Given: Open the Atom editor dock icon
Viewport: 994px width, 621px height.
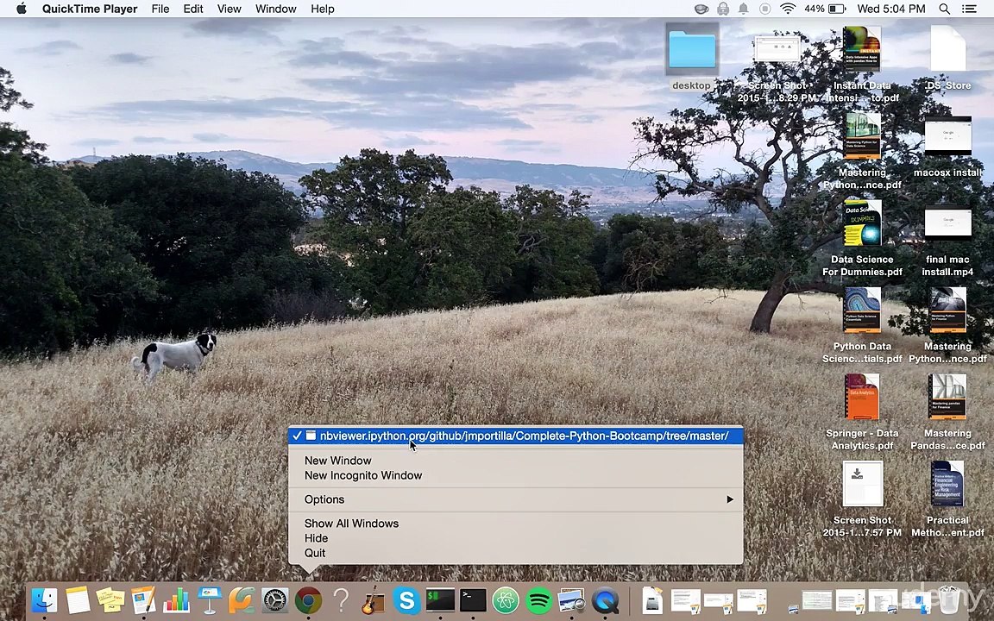Looking at the screenshot, I should tap(506, 600).
